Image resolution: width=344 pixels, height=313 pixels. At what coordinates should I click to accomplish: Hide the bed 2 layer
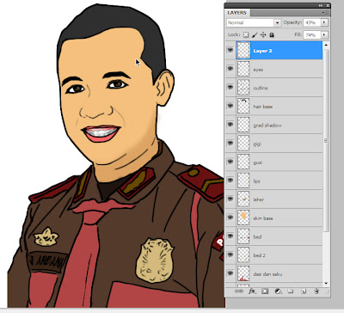coord(230,255)
